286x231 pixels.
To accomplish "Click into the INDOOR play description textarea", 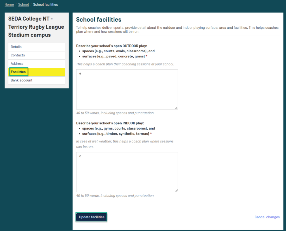I will point(127,172).
